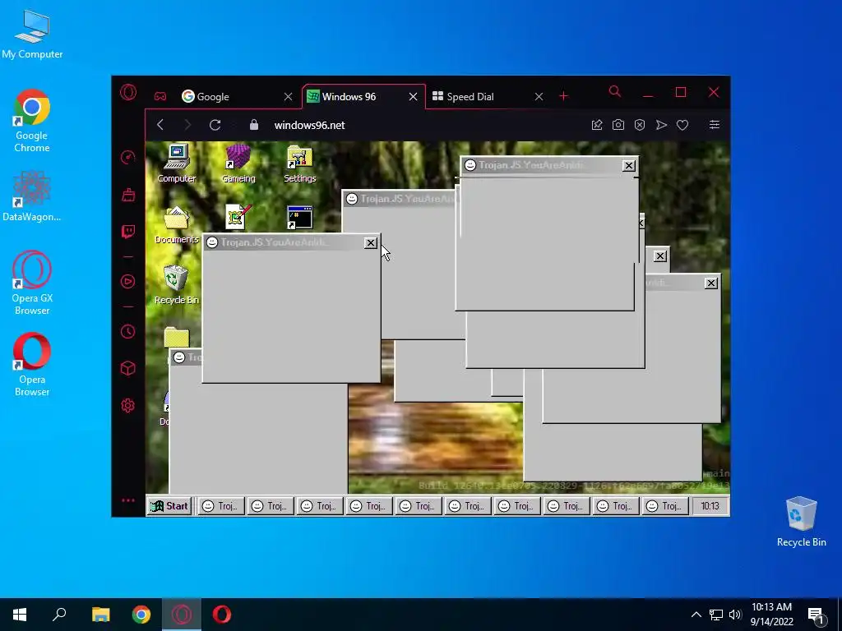The height and width of the screenshot is (631, 842).
Task: Close the Windows 96 tab
Action: click(413, 97)
